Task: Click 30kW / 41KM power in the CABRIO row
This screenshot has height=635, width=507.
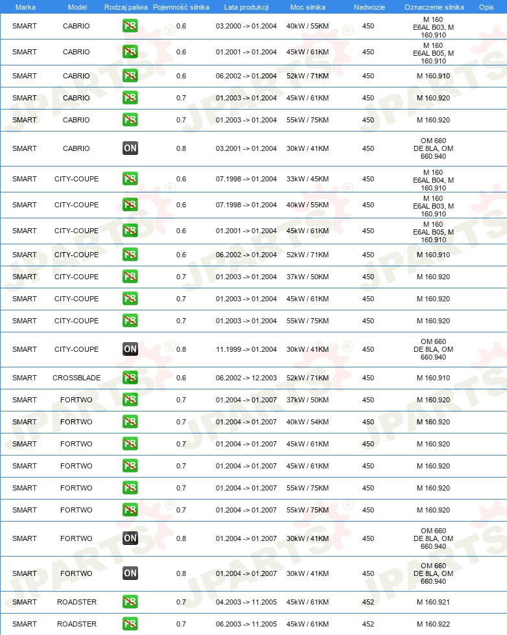Action: tap(307, 148)
